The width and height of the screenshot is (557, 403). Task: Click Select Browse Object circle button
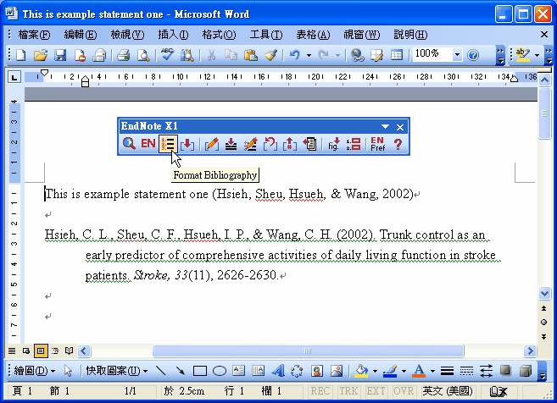coord(543,322)
